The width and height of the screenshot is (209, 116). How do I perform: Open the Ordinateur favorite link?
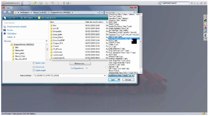(12, 33)
